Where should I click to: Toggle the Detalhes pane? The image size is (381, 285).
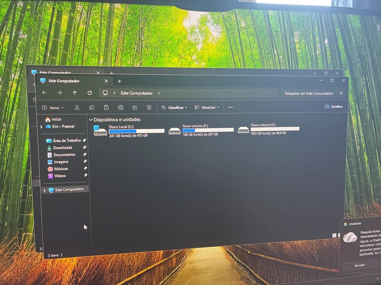point(334,107)
